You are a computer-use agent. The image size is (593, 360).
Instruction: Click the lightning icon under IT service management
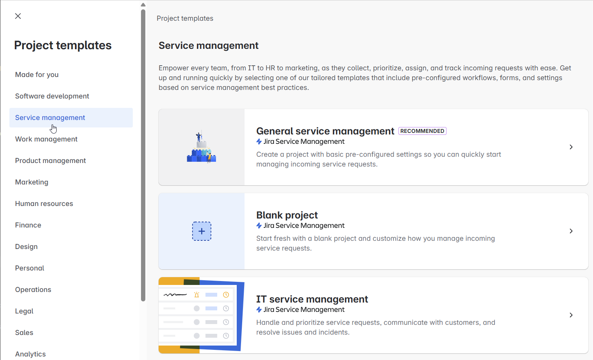(x=259, y=310)
